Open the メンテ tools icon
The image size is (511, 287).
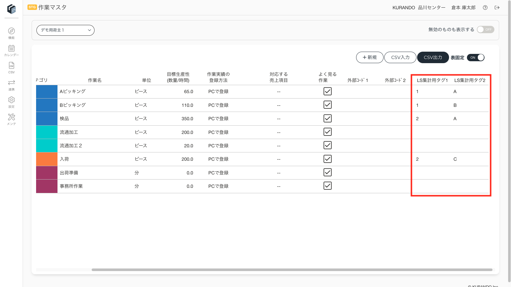[x=11, y=117]
